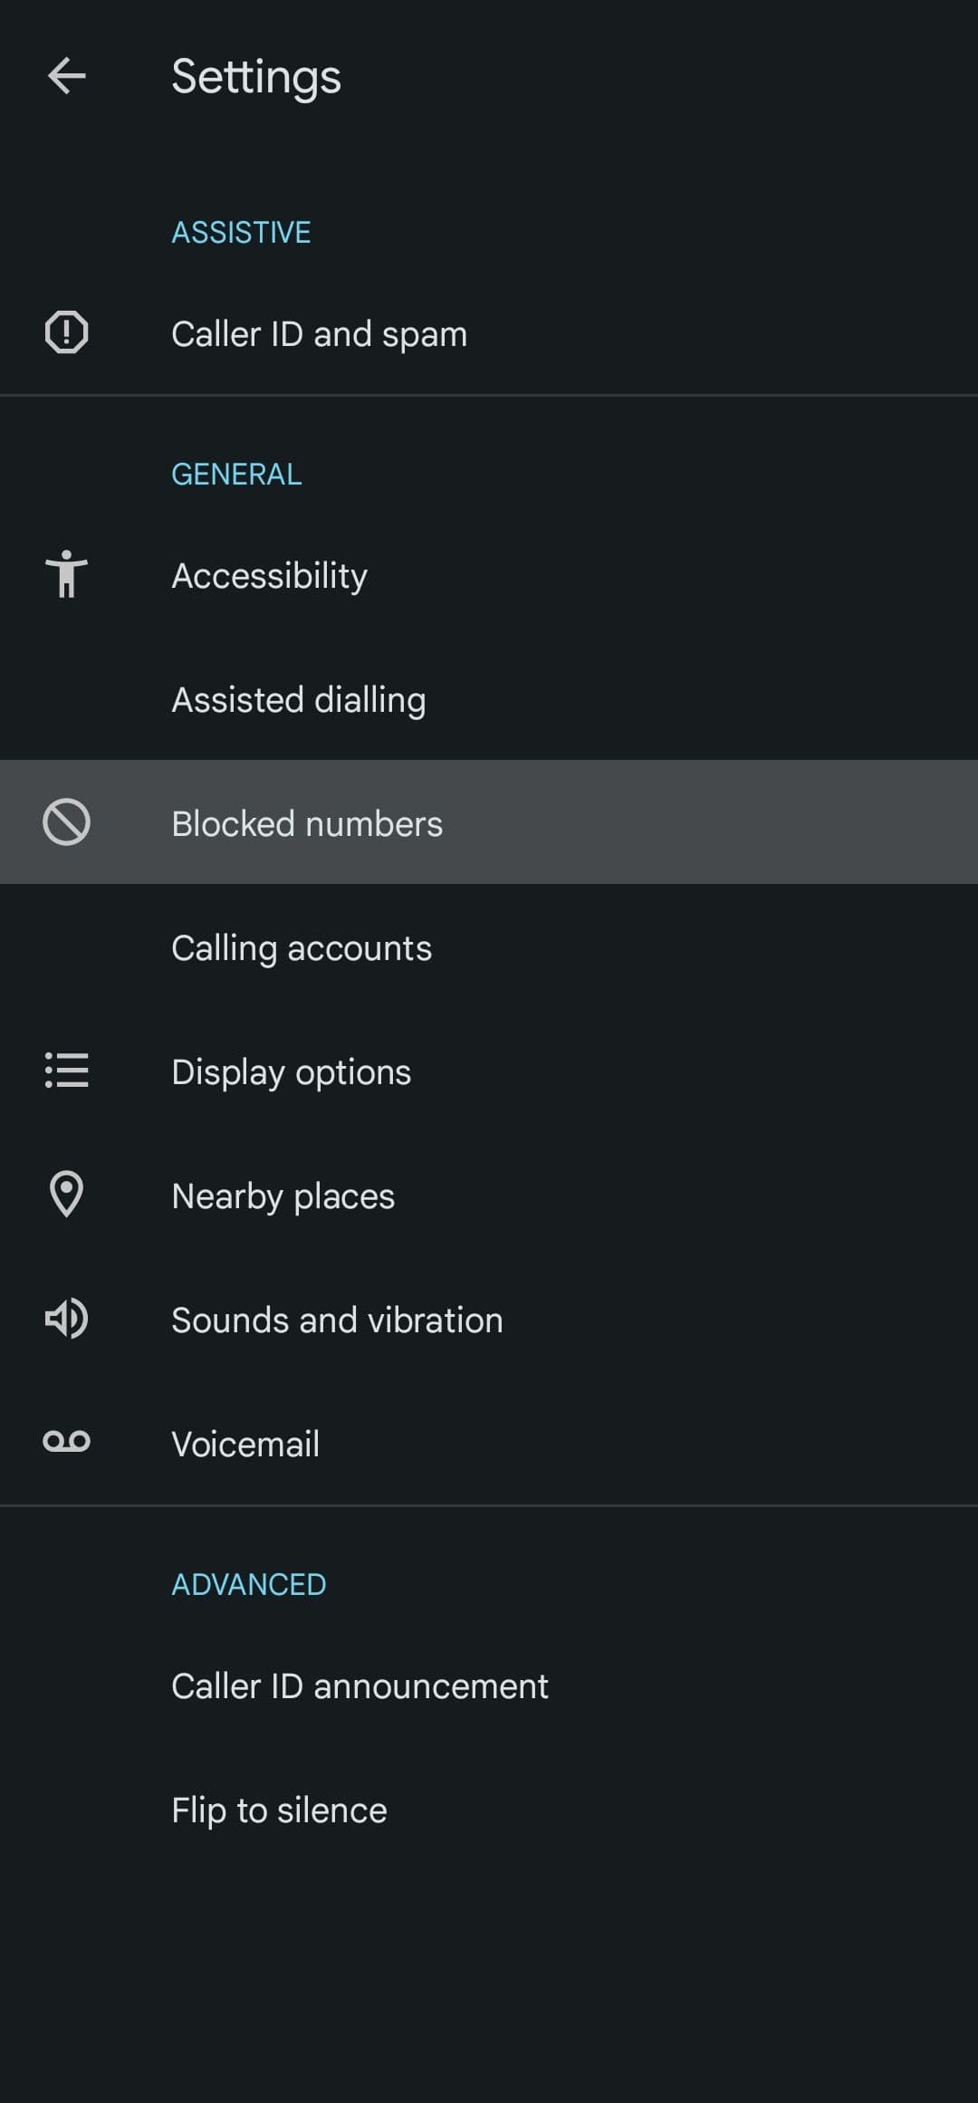Tap the 'Blocked numbers' text label
The width and height of the screenshot is (978, 2103).
pyautogui.click(x=307, y=824)
